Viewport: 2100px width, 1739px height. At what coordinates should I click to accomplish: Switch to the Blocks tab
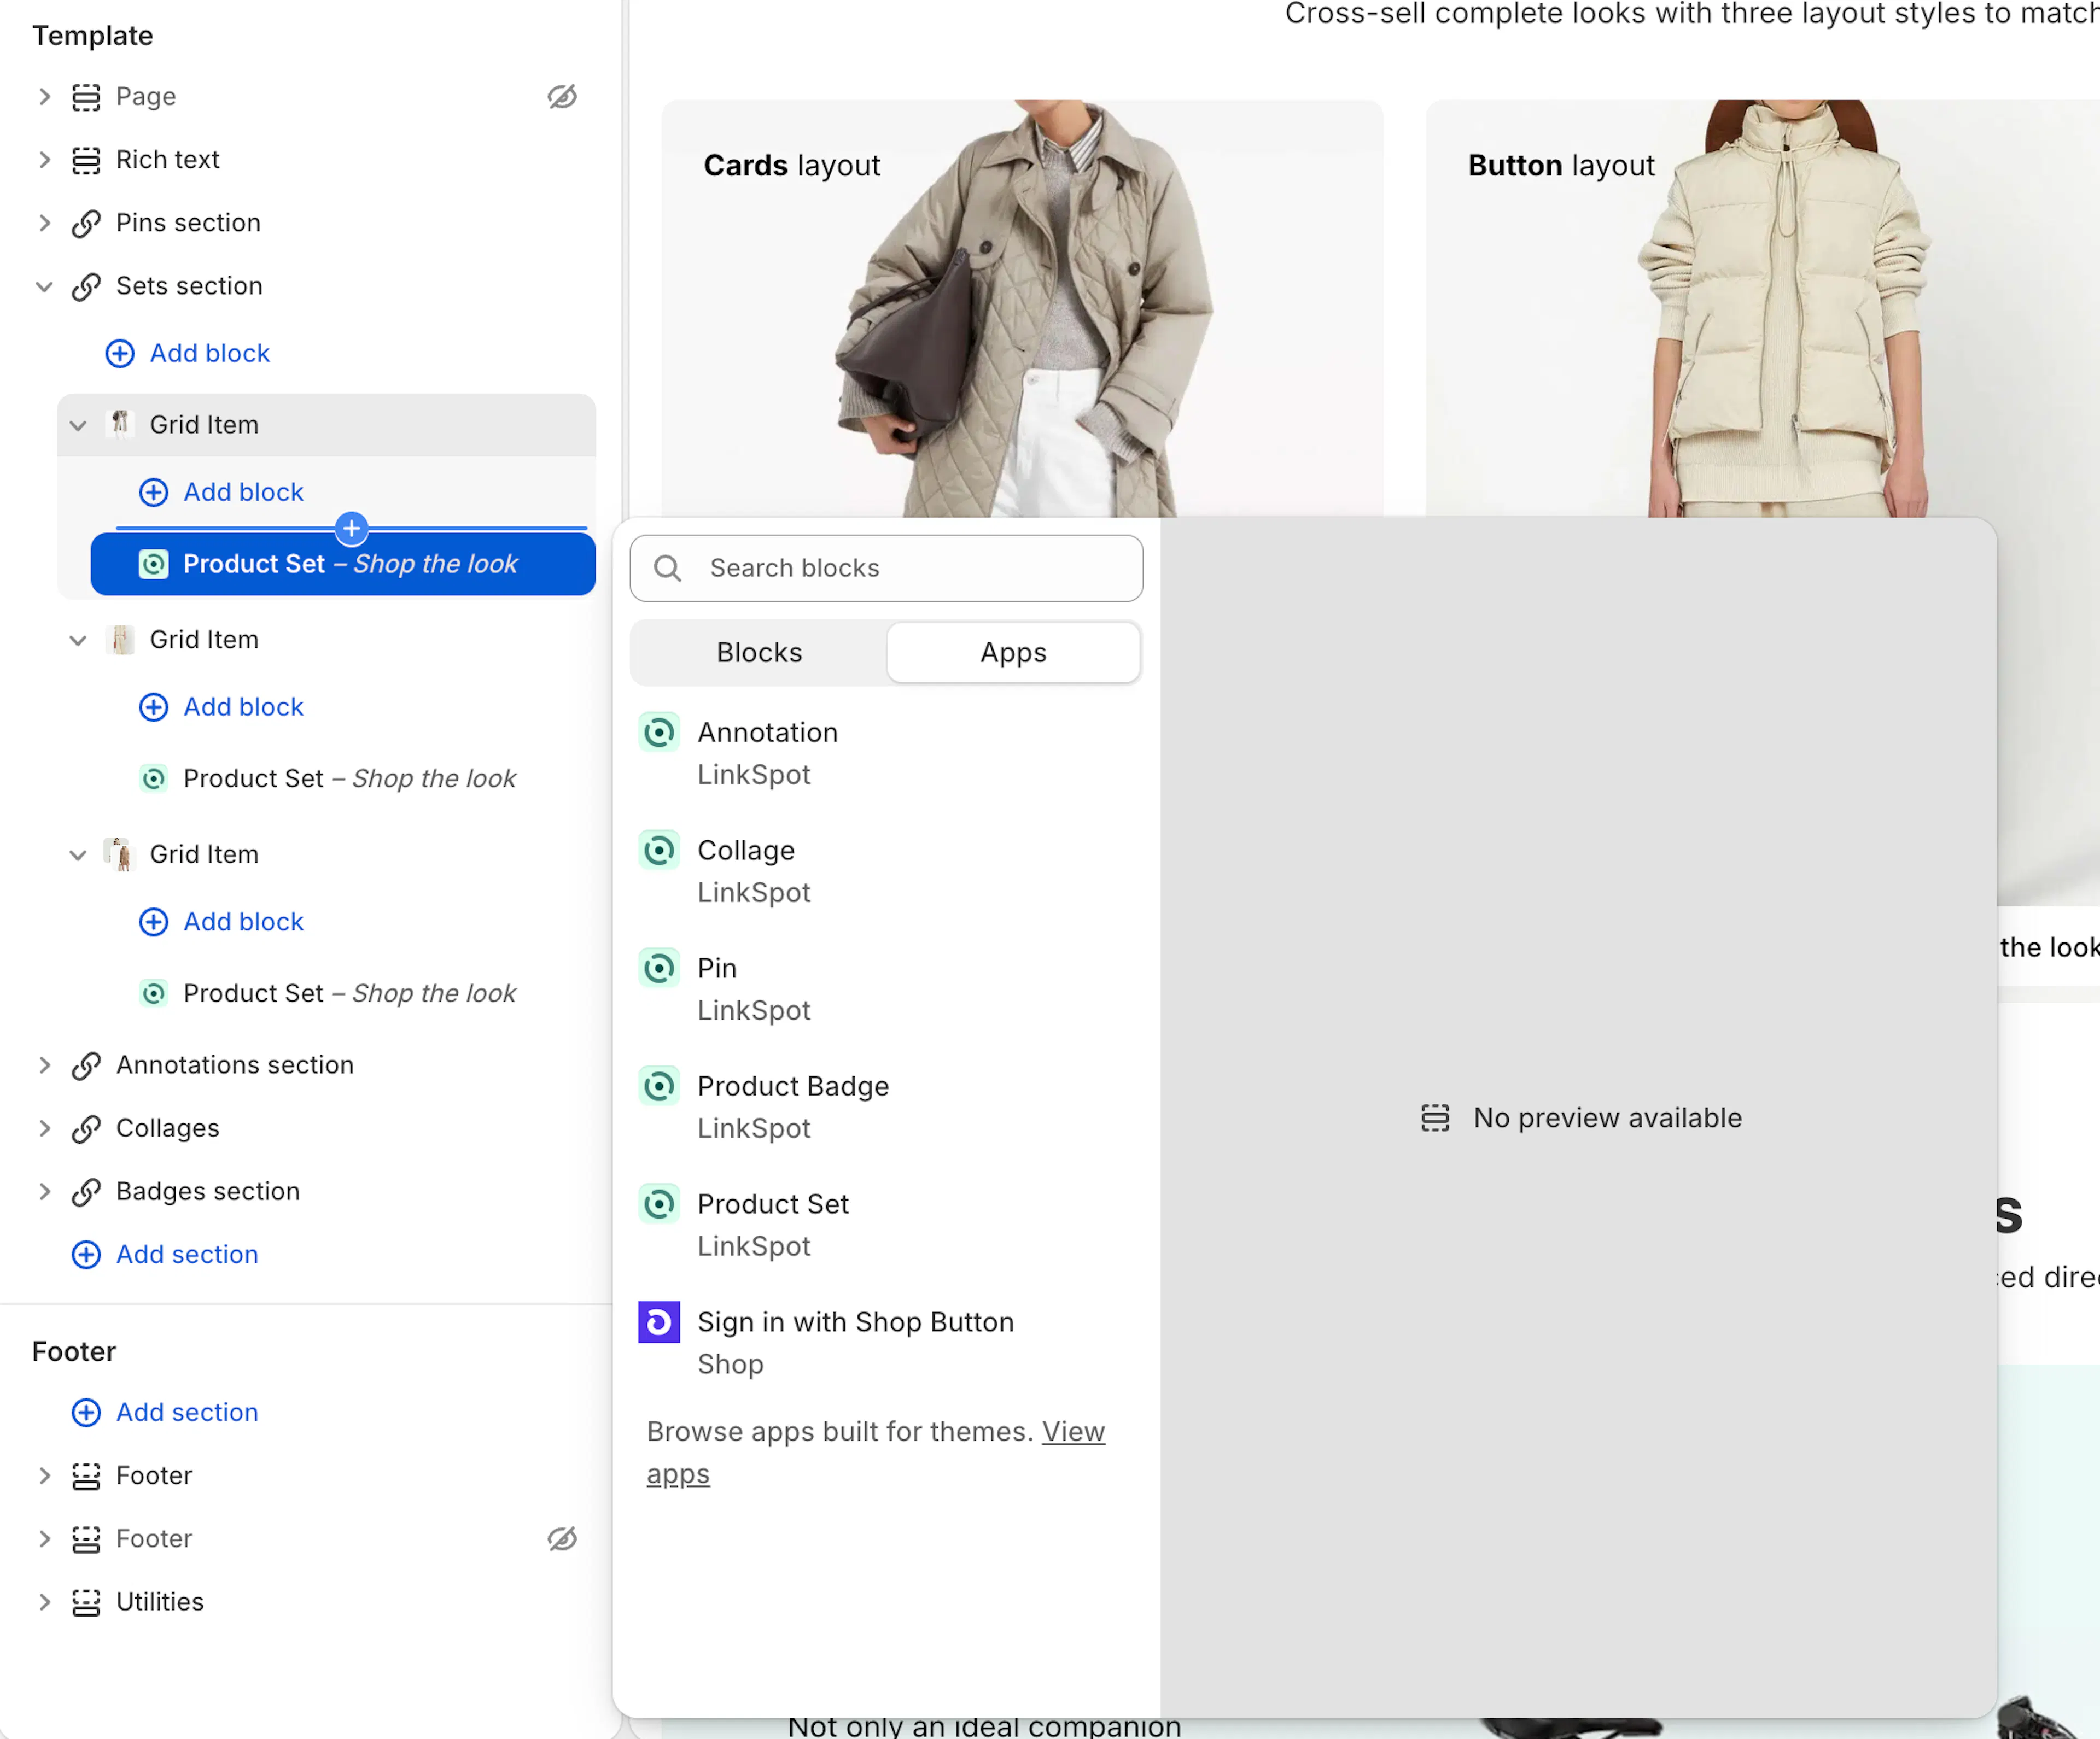(759, 653)
